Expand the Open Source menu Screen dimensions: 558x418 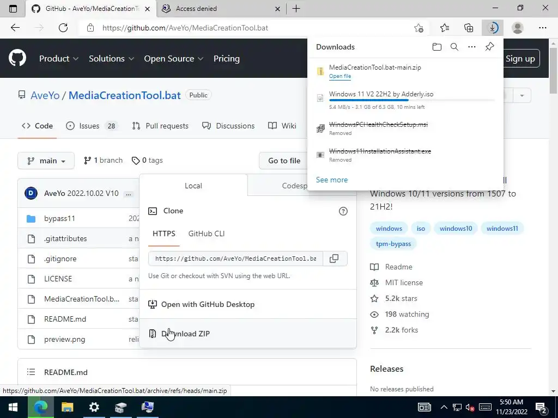[174, 59]
